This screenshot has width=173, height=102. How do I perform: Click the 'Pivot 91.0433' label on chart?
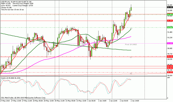[x=131, y=44]
